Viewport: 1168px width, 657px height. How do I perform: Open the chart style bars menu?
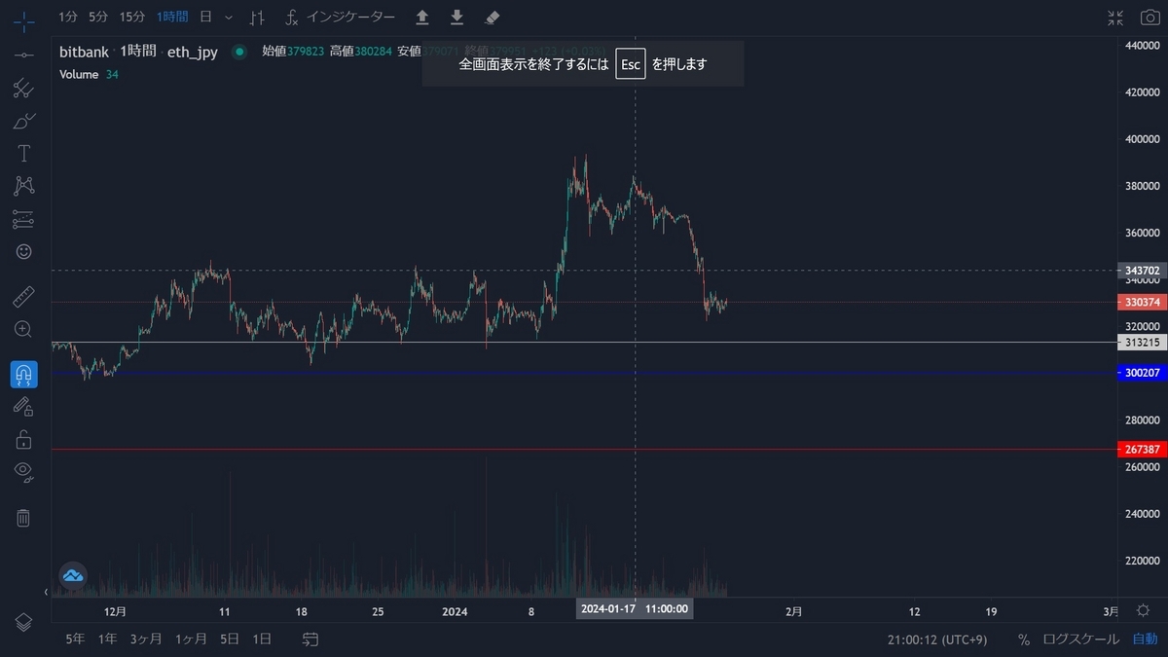257,18
